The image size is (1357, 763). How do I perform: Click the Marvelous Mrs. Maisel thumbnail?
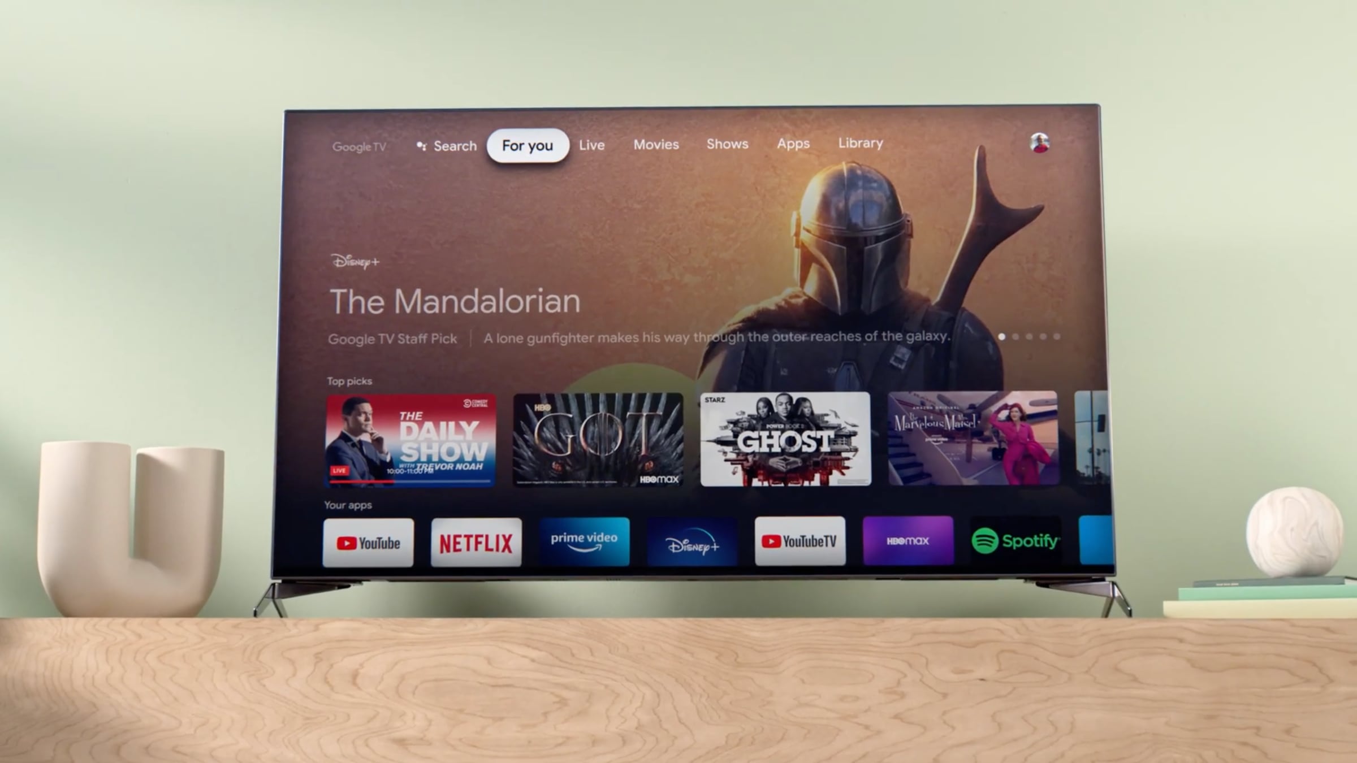[x=972, y=439]
